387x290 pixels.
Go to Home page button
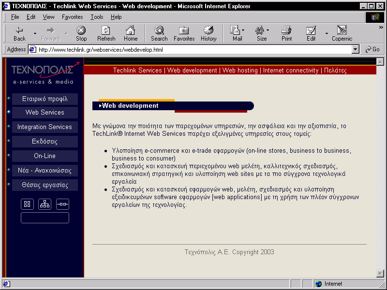(131, 34)
